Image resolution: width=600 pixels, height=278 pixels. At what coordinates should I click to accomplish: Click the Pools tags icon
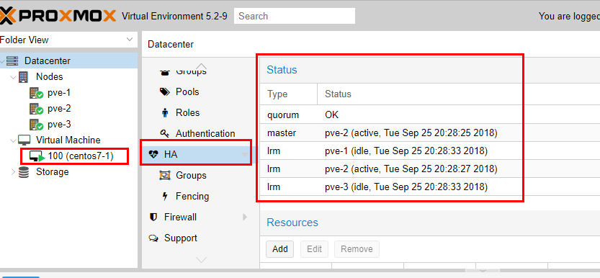coord(164,91)
